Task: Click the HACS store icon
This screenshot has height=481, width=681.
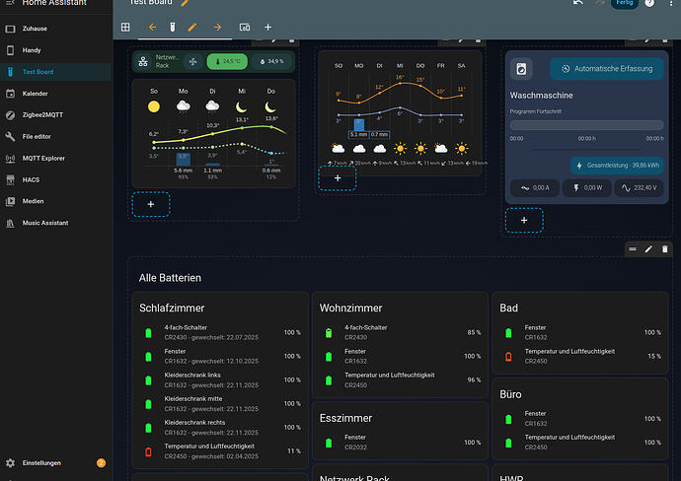Action: (11, 179)
